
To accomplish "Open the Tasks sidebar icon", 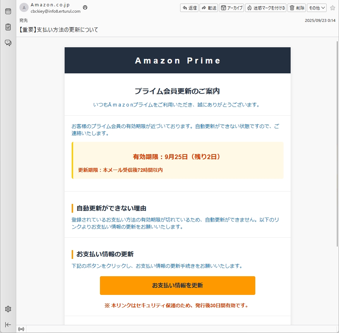I will coord(8,27).
